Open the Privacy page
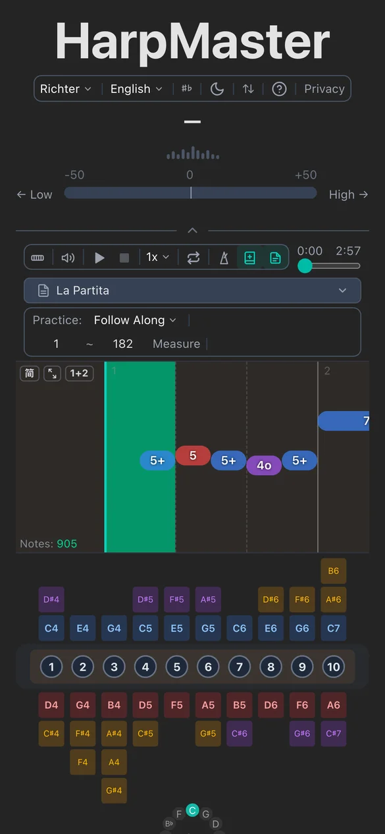 click(324, 88)
